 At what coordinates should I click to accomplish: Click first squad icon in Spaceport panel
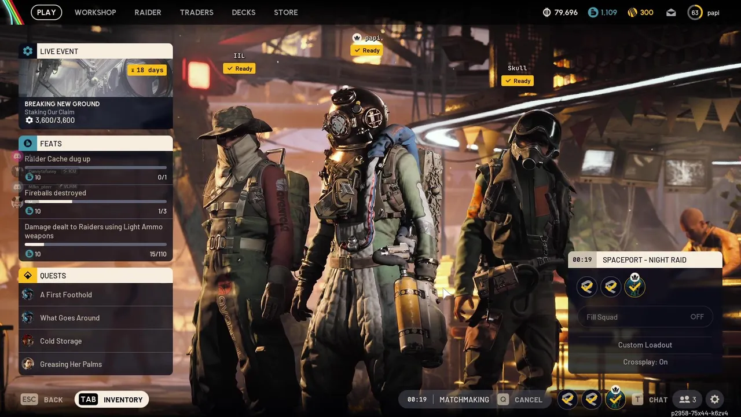coord(587,287)
